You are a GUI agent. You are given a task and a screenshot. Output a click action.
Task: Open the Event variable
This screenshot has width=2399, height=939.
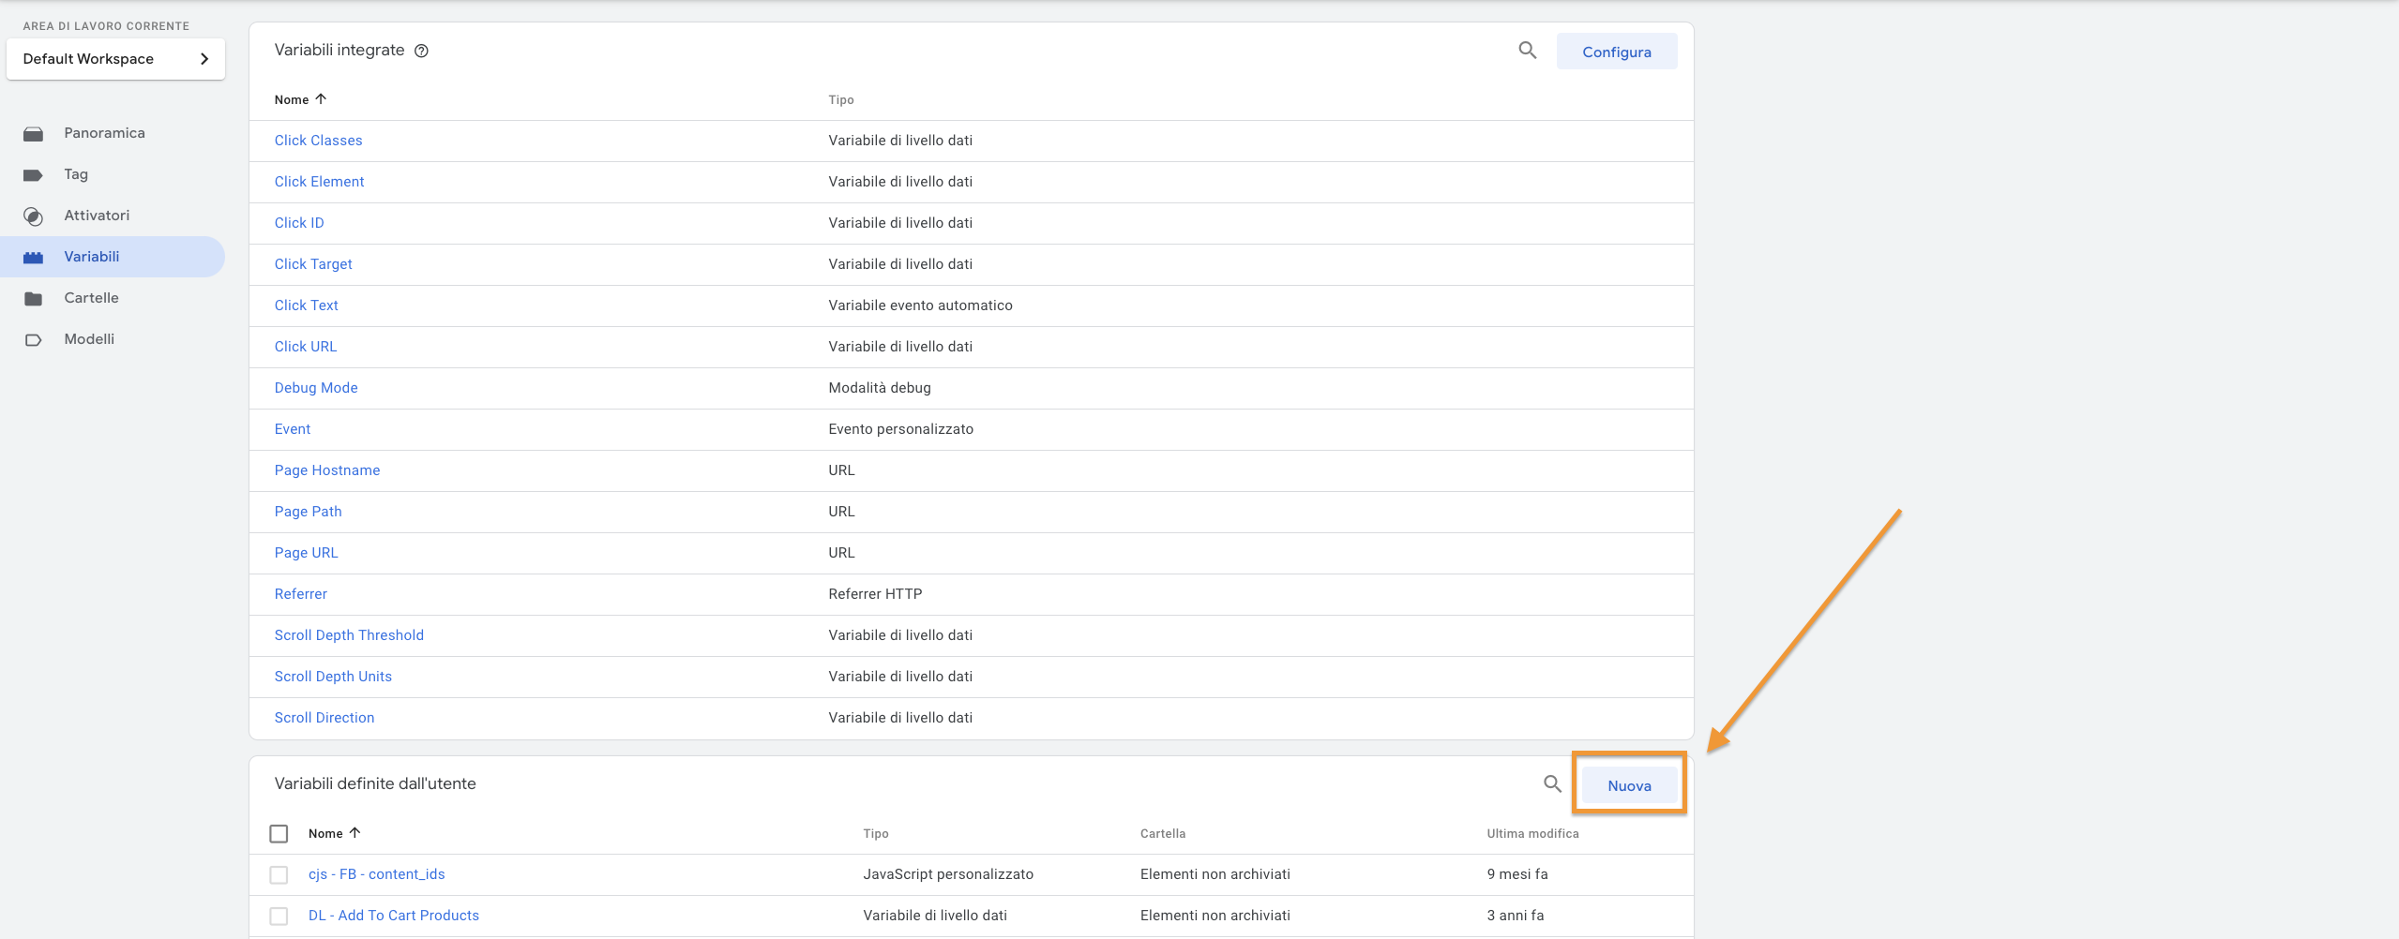click(x=293, y=429)
